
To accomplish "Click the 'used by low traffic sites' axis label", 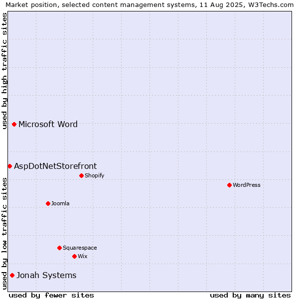I will [x=4, y=234].
